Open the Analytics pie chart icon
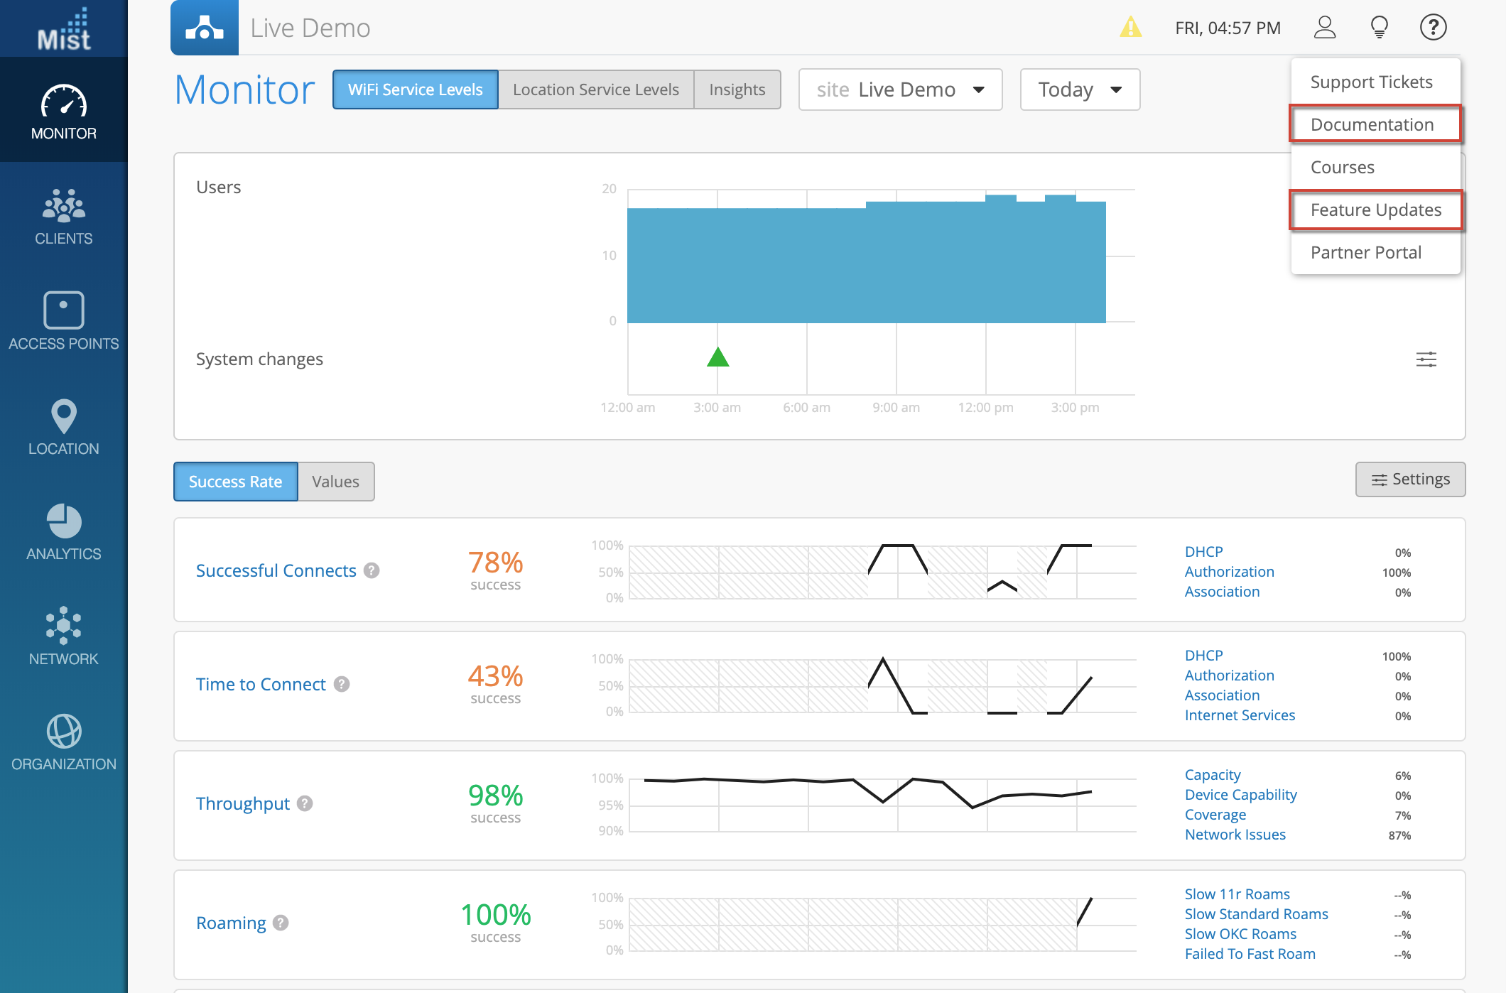Viewport: 1506px width, 993px height. (63, 522)
